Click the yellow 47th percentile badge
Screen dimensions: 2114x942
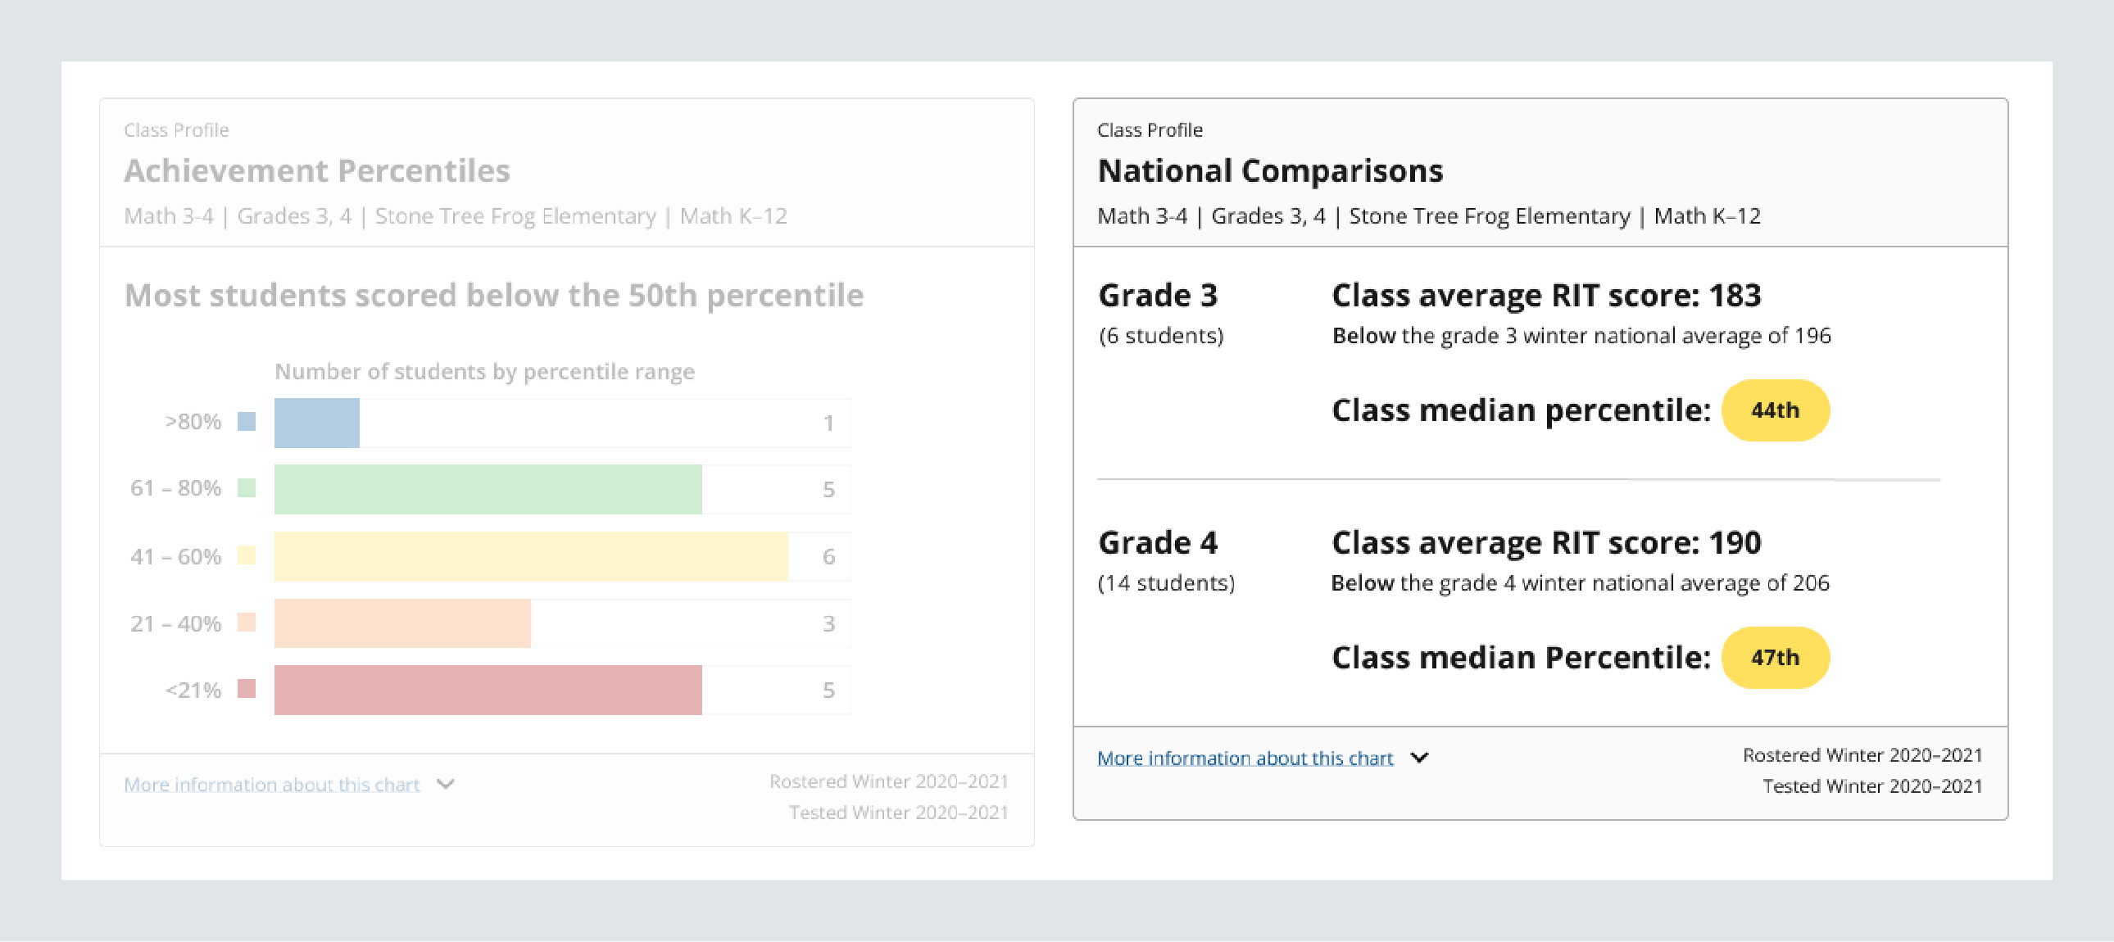pyautogui.click(x=1775, y=657)
